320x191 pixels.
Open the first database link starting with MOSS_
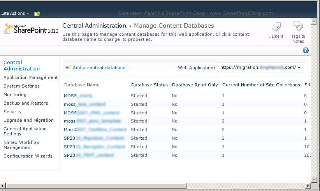(78, 96)
